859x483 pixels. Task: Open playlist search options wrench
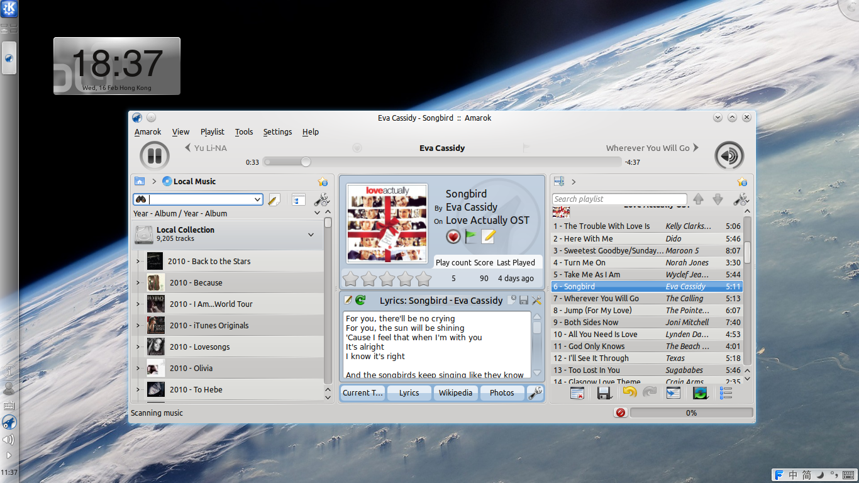click(x=740, y=200)
